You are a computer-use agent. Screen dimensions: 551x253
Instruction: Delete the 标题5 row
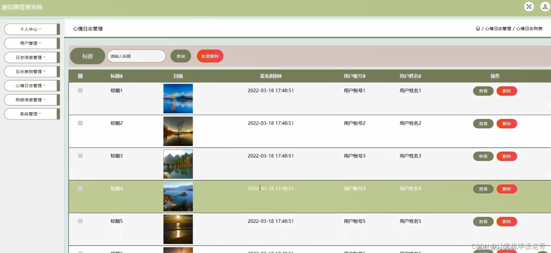tap(507, 222)
